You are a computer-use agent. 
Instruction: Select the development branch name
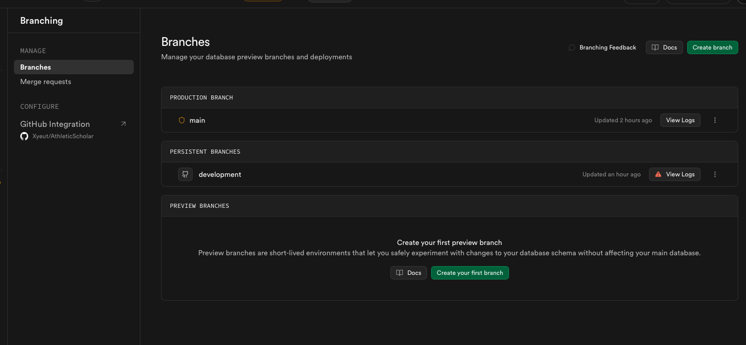click(220, 174)
